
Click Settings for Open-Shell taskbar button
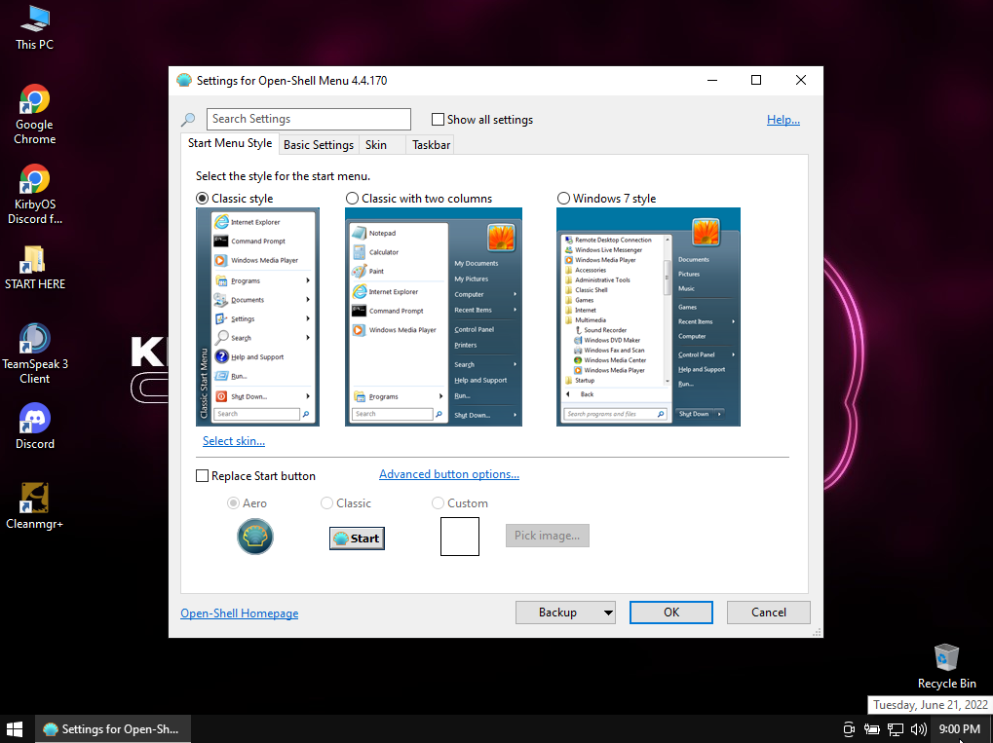point(112,729)
